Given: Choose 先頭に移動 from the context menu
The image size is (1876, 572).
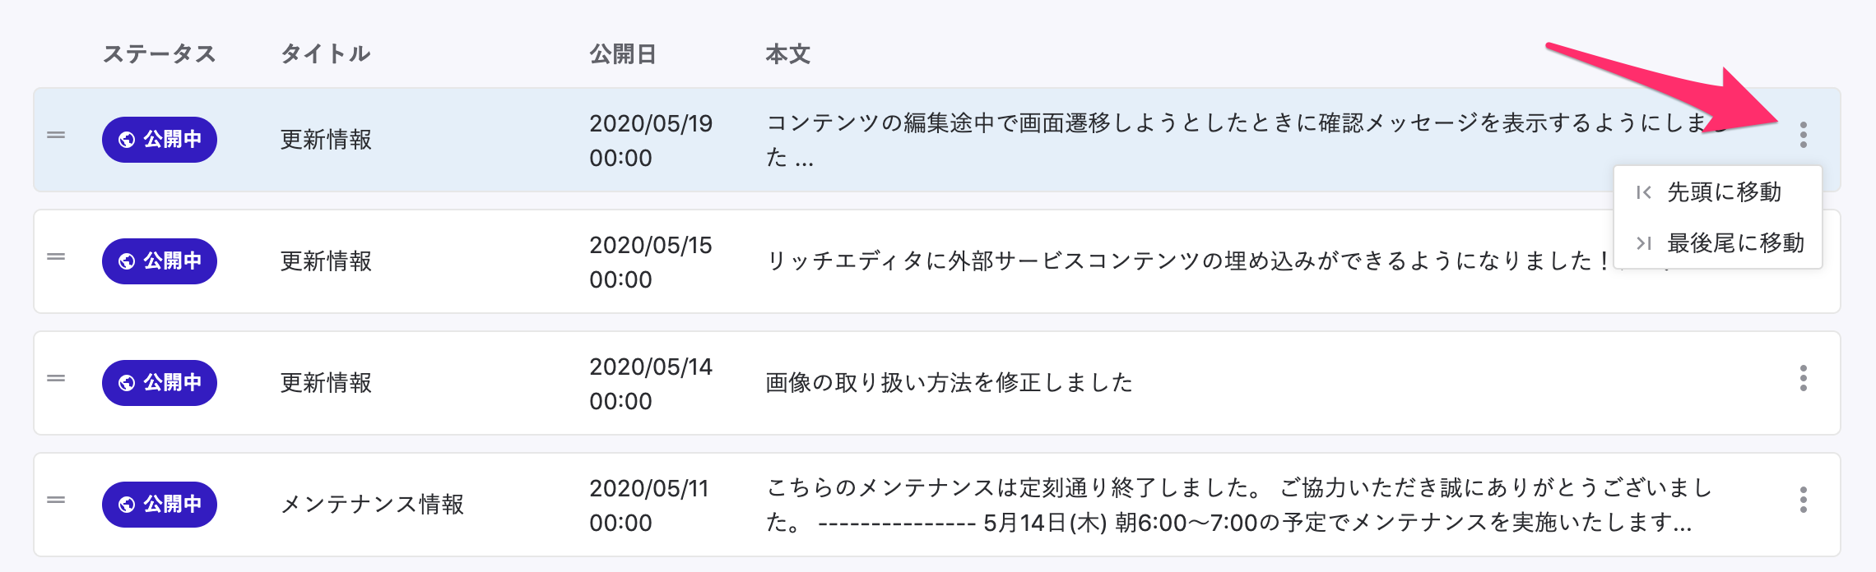Looking at the screenshot, I should pos(1723,192).
